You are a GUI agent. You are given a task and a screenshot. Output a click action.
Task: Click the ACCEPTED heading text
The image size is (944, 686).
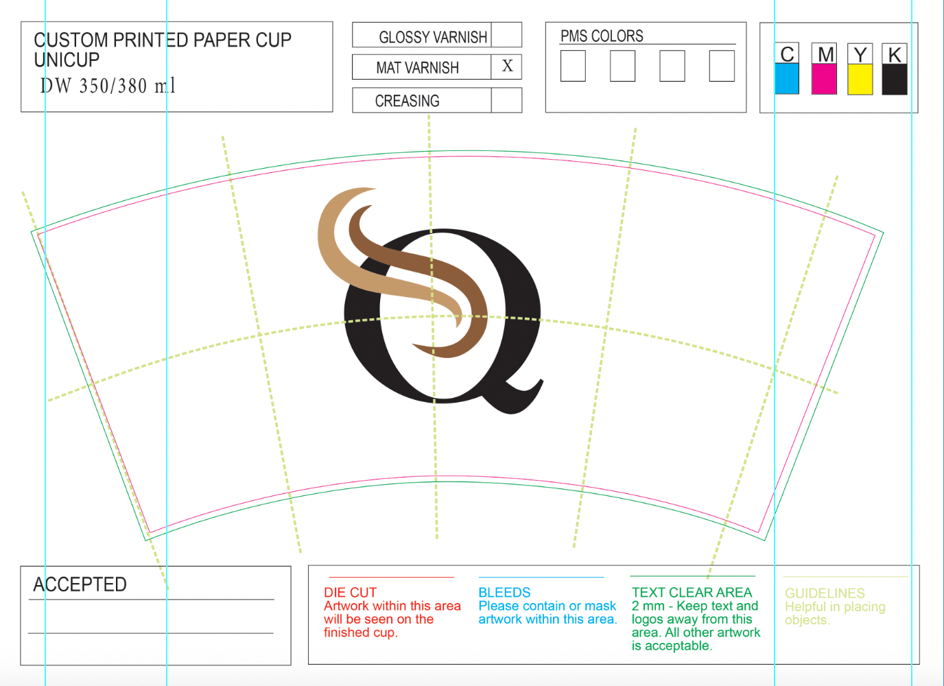(x=80, y=584)
